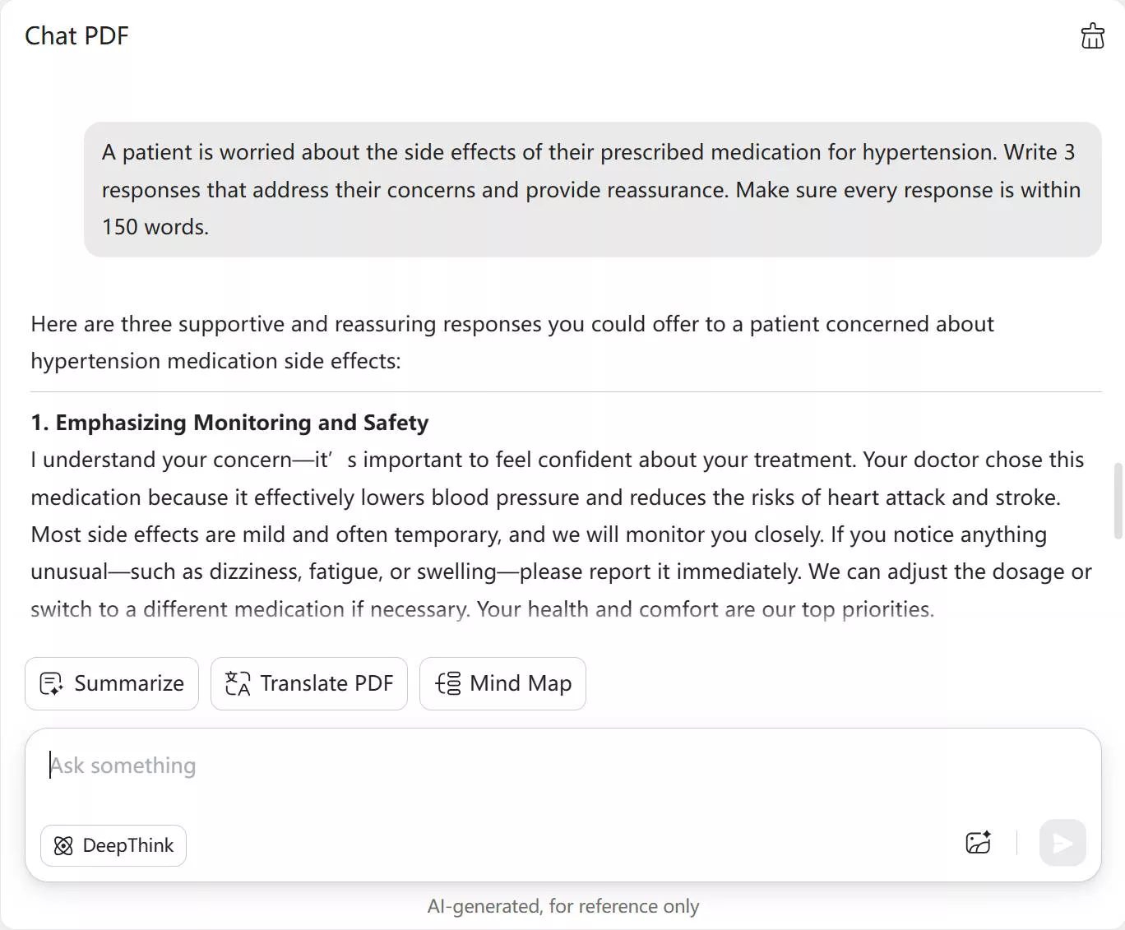1125x930 pixels.
Task: Disable the DeepThink option
Action: (113, 845)
